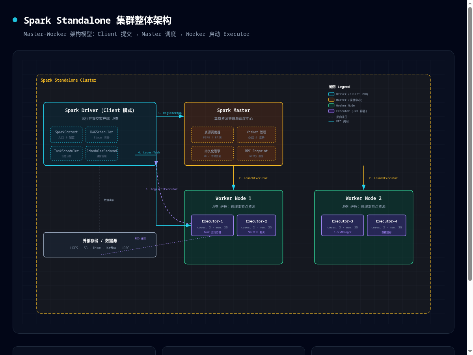Select the 持久化引擎 box in Master

coord(212,153)
